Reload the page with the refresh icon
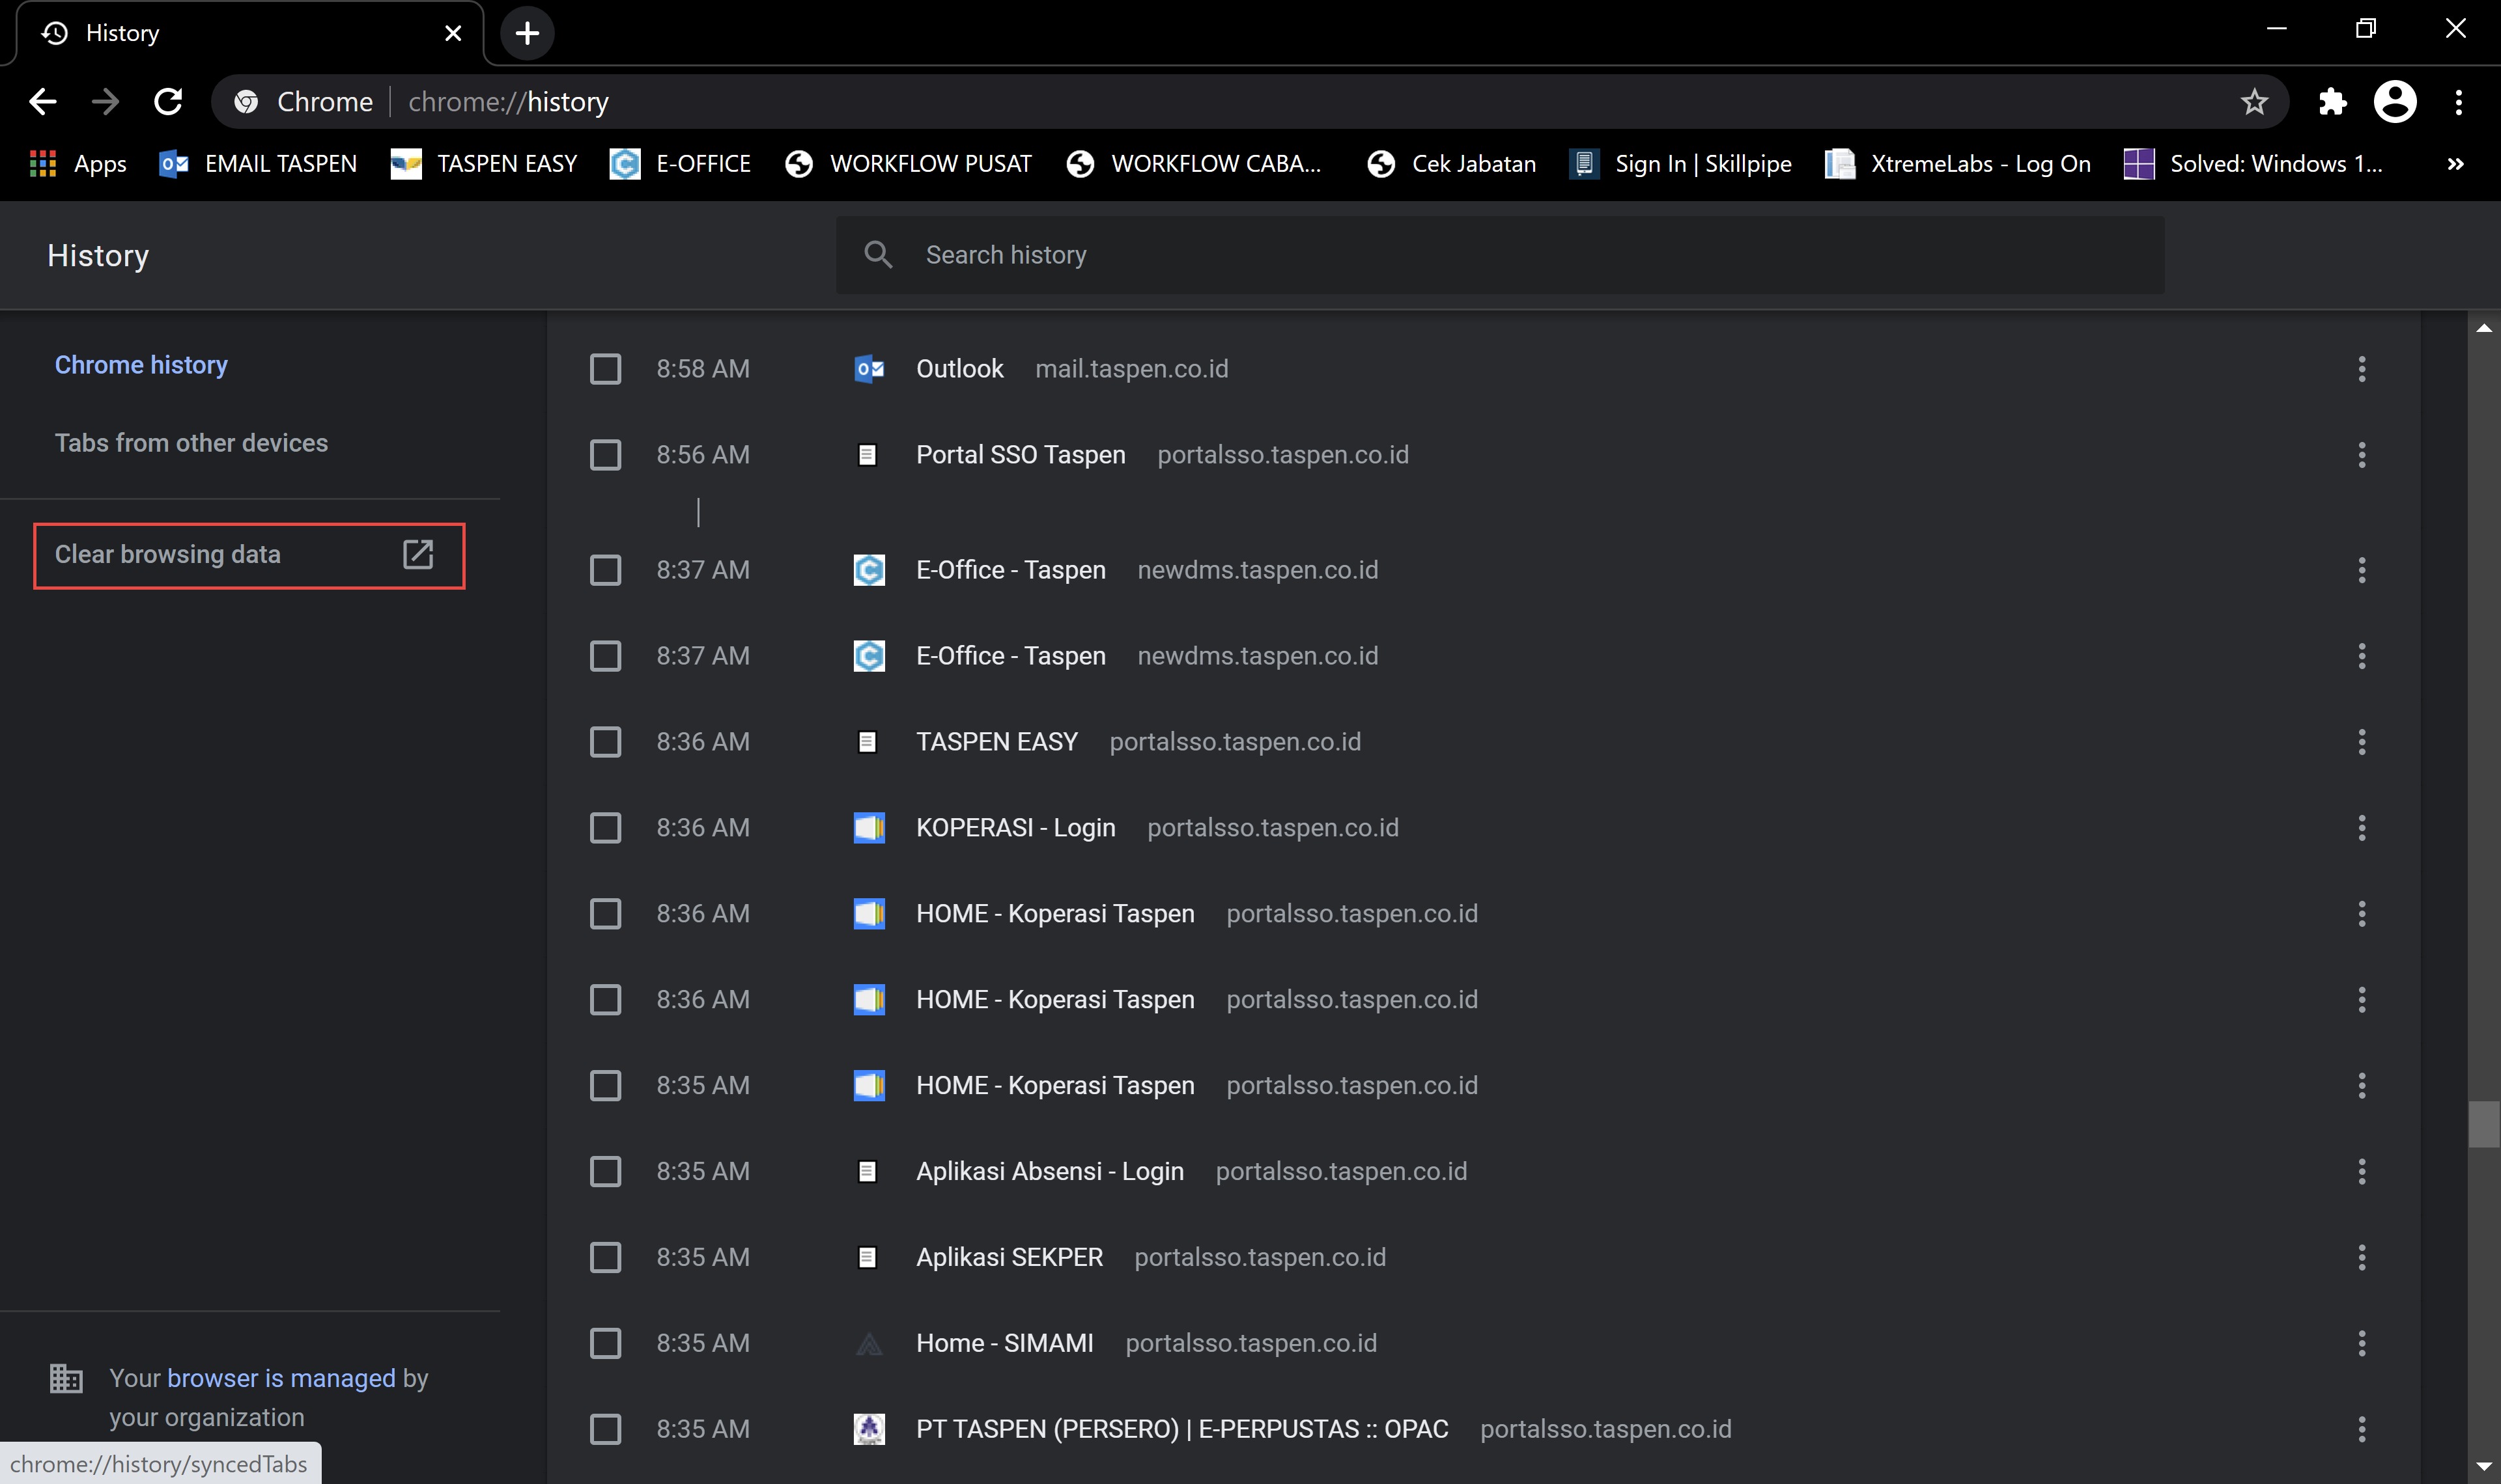Viewport: 2501px width, 1484px height. click(x=168, y=102)
